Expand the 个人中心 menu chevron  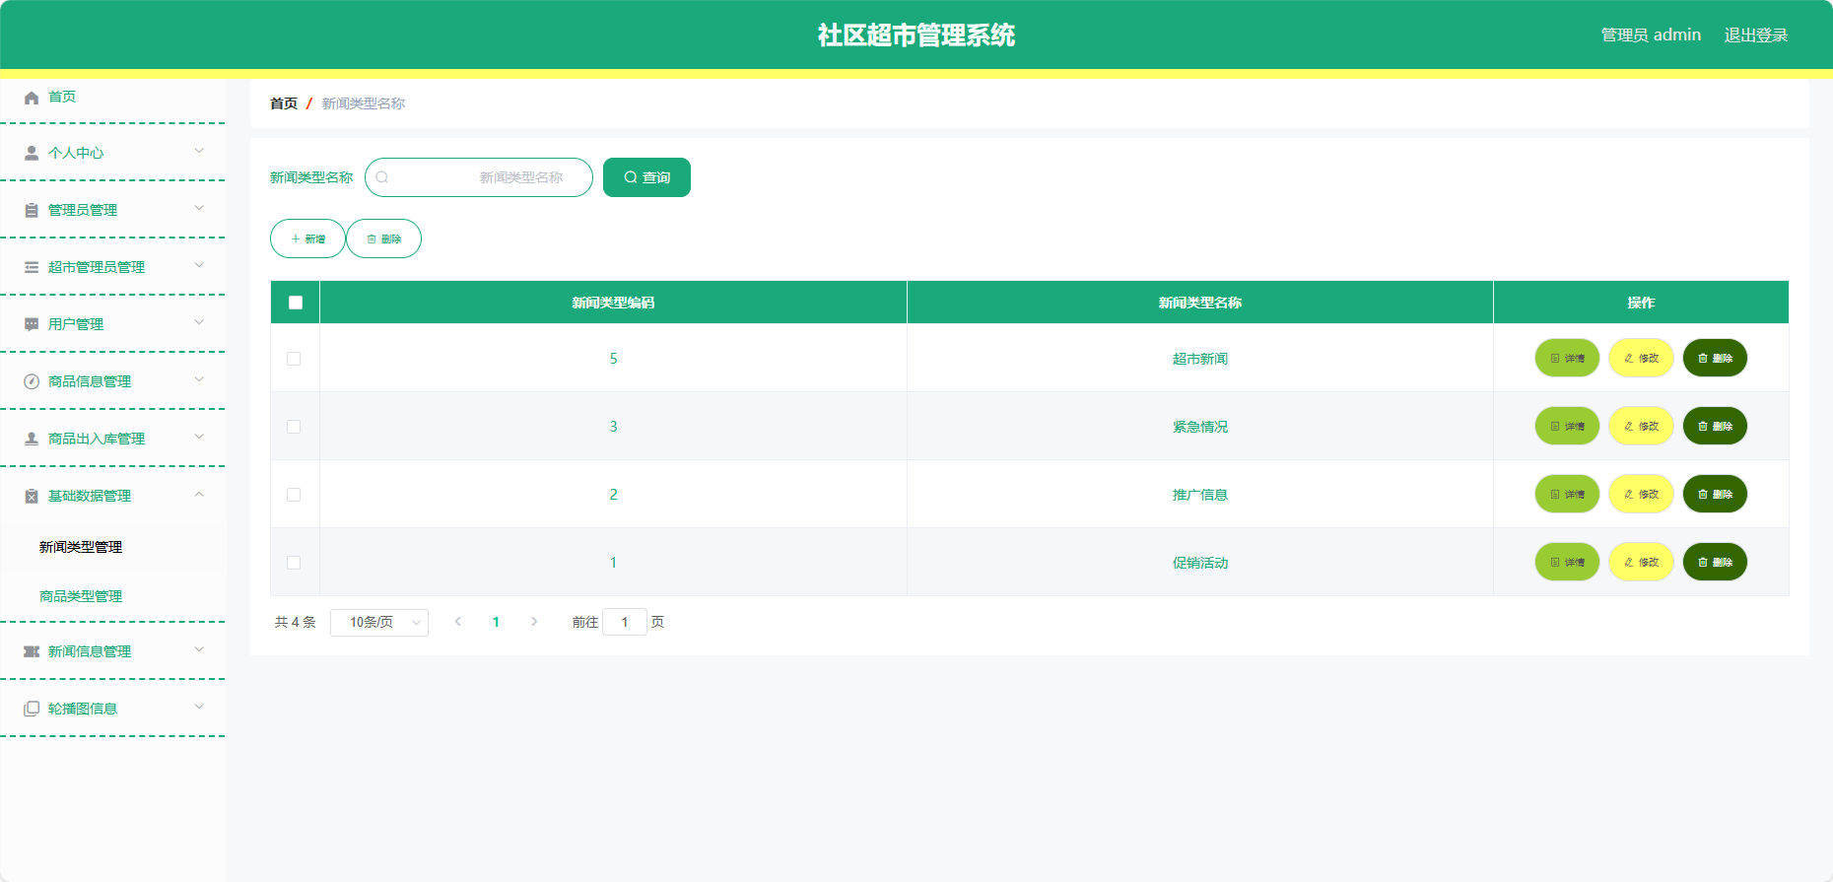coord(199,151)
